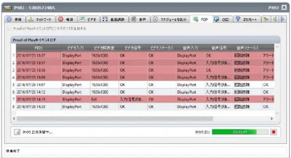Click the pending query status icon
This screenshot has width=291, height=158.
pyautogui.click(x=17, y=132)
